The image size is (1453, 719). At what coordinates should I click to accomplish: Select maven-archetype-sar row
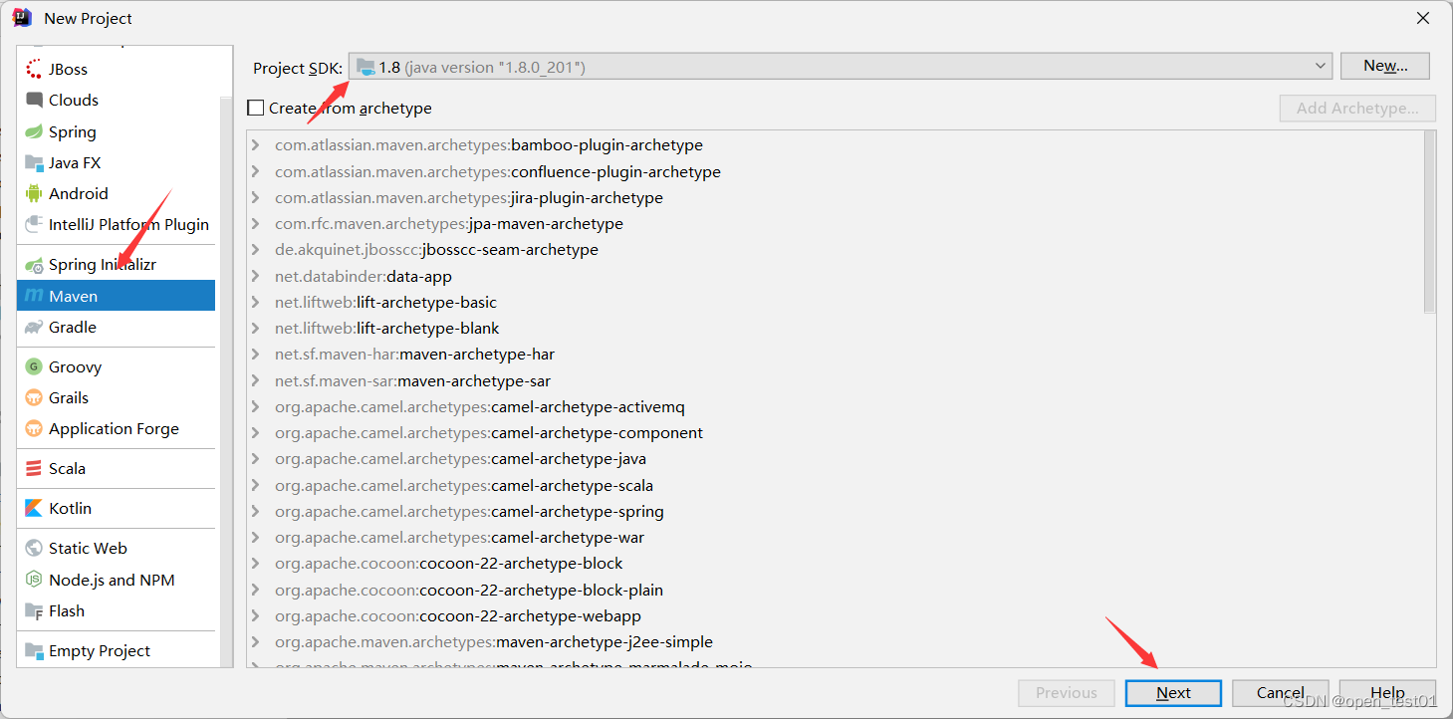(836, 380)
